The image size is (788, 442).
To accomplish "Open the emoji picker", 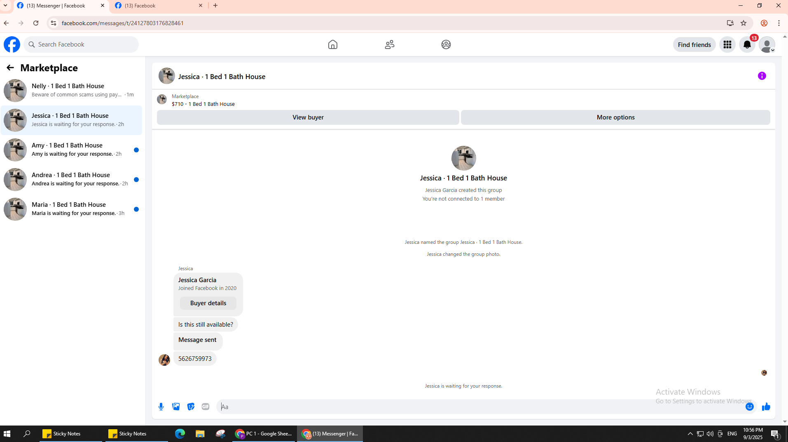I will 750,407.
